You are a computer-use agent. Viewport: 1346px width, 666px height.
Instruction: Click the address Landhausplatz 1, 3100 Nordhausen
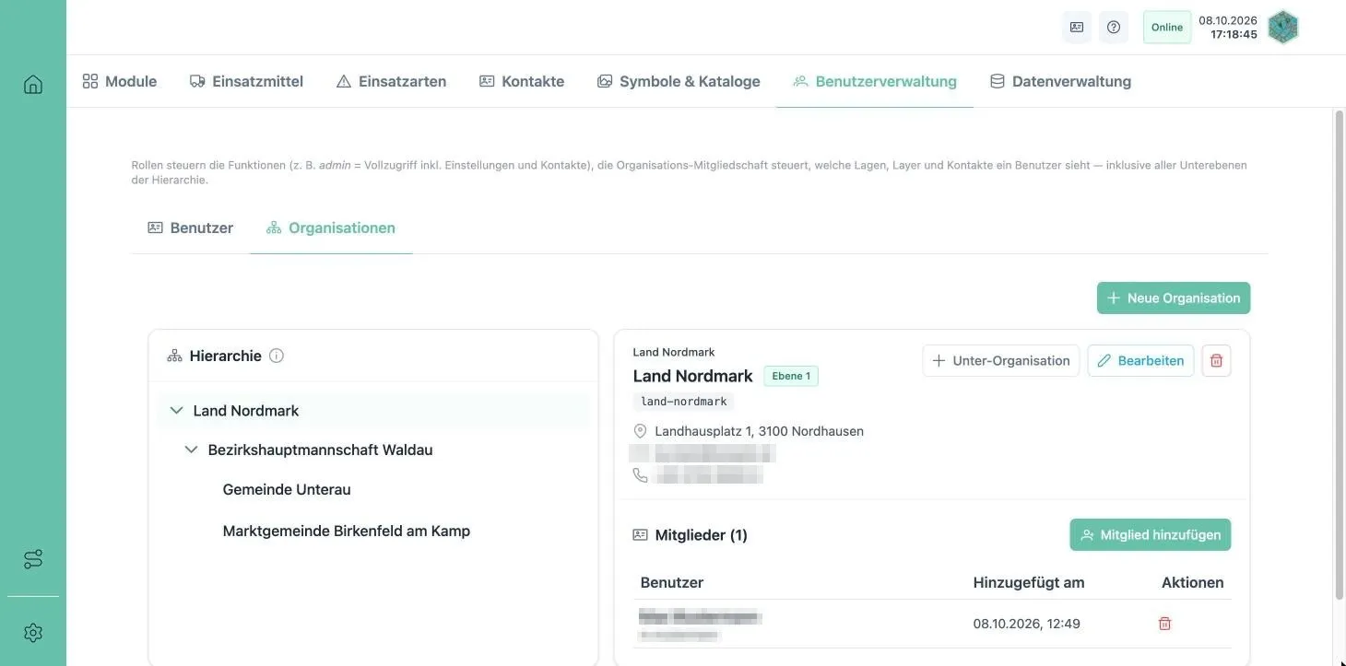pos(759,431)
